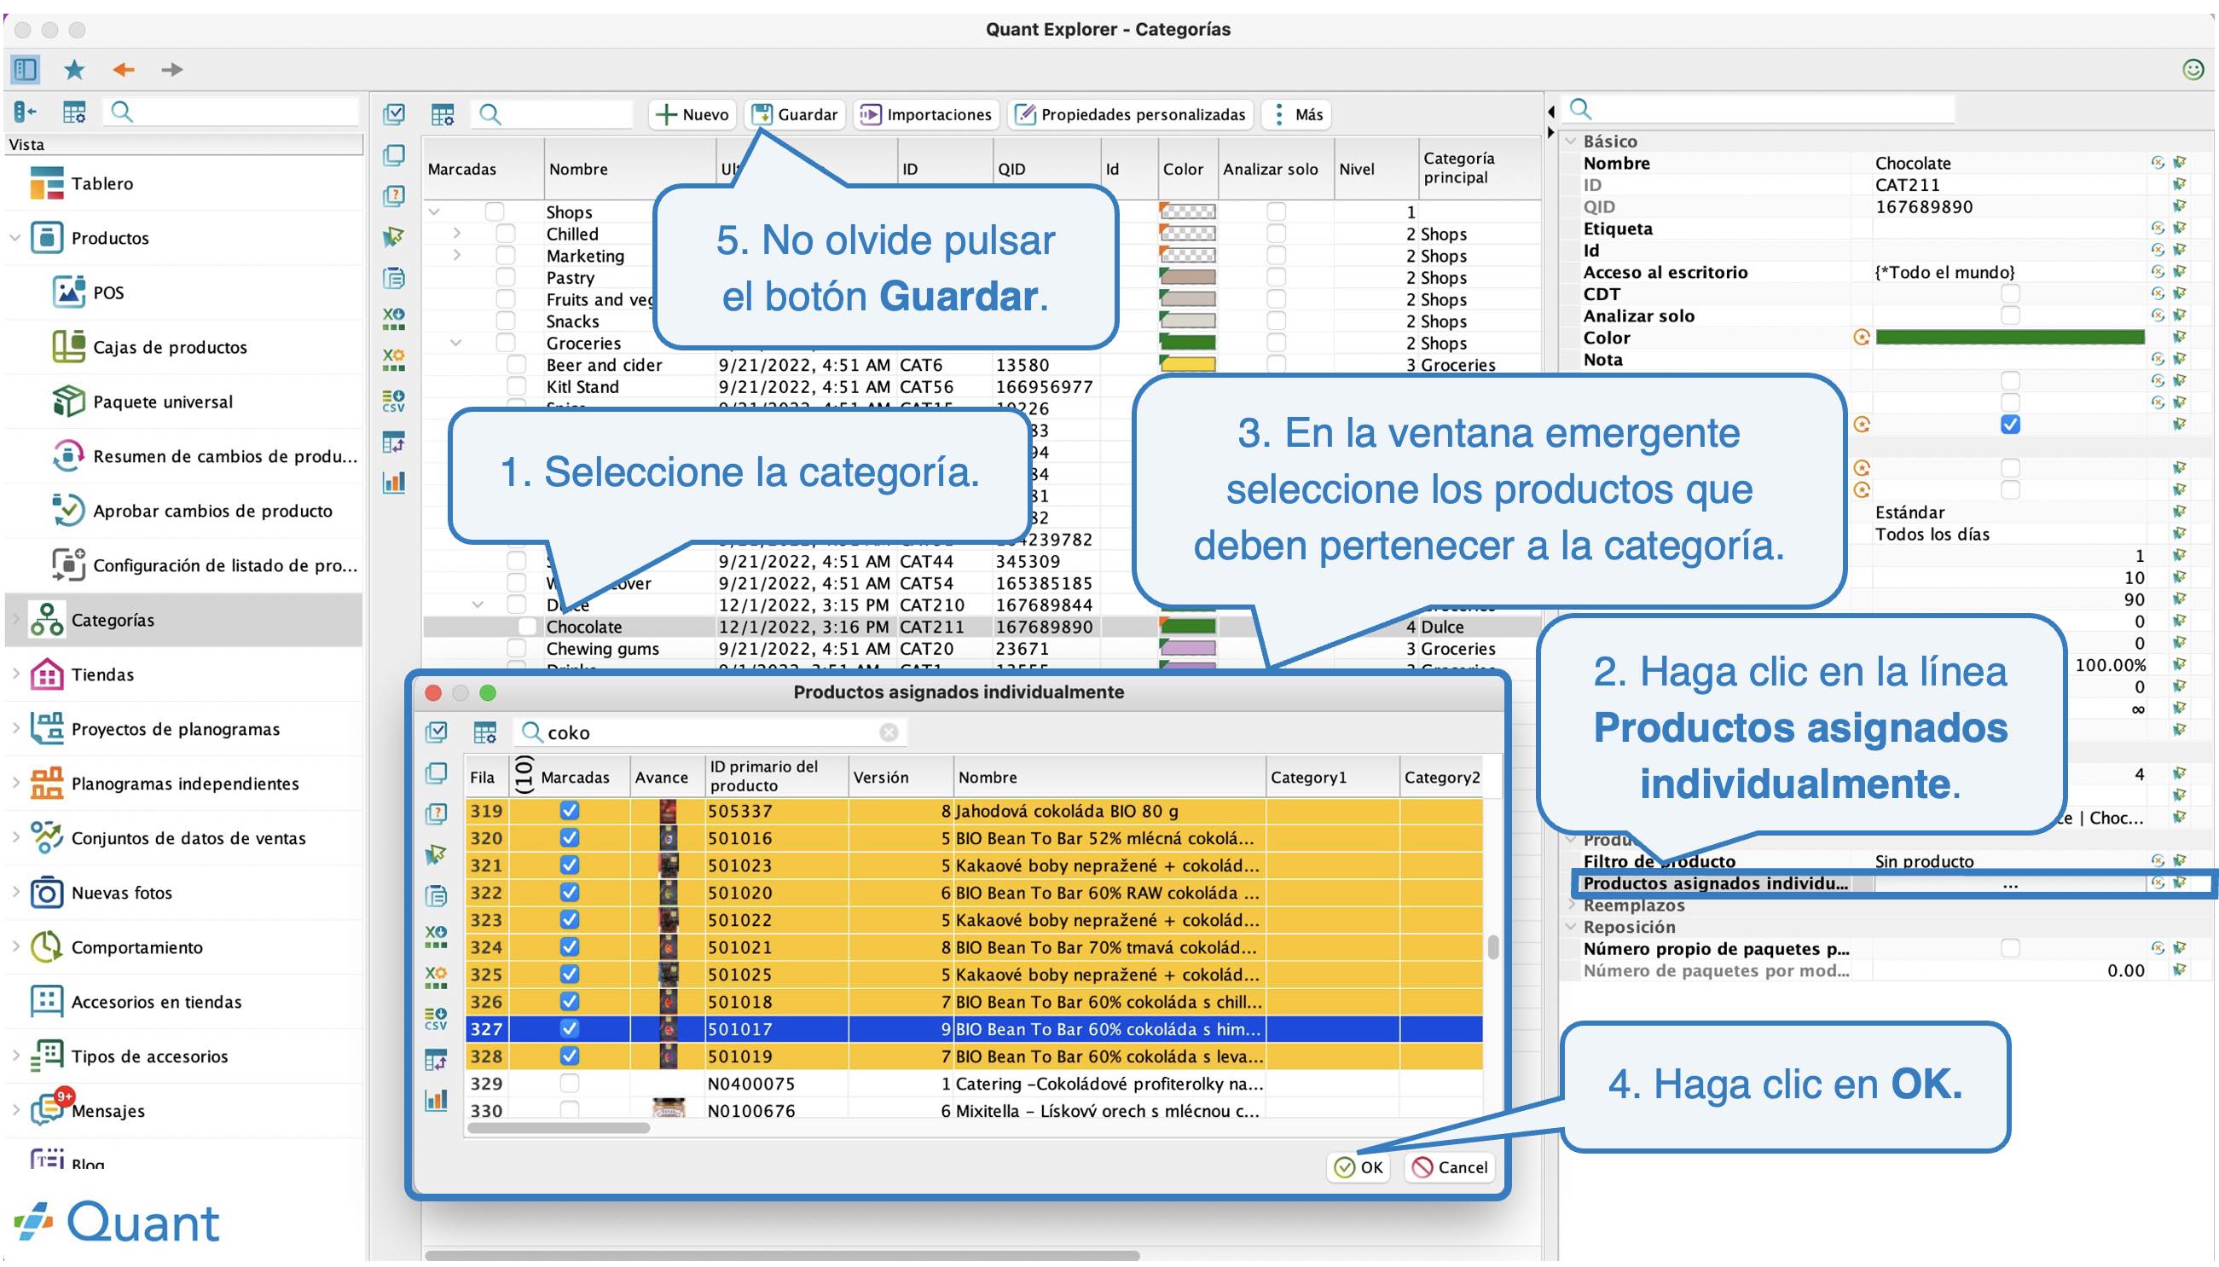Click the export CSV icon in Categories side strip
This screenshot has height=1267, width=2219.
coord(393,400)
